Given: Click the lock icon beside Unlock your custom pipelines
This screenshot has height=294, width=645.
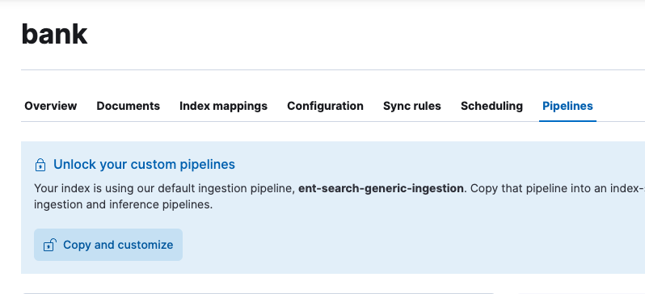Looking at the screenshot, I should click(x=40, y=165).
